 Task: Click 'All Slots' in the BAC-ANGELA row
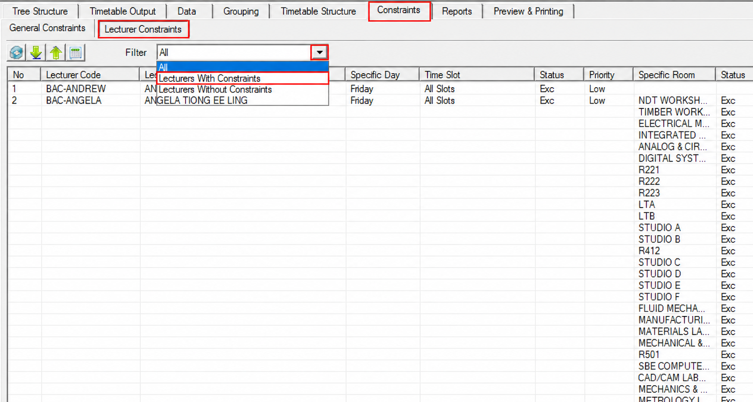(439, 100)
